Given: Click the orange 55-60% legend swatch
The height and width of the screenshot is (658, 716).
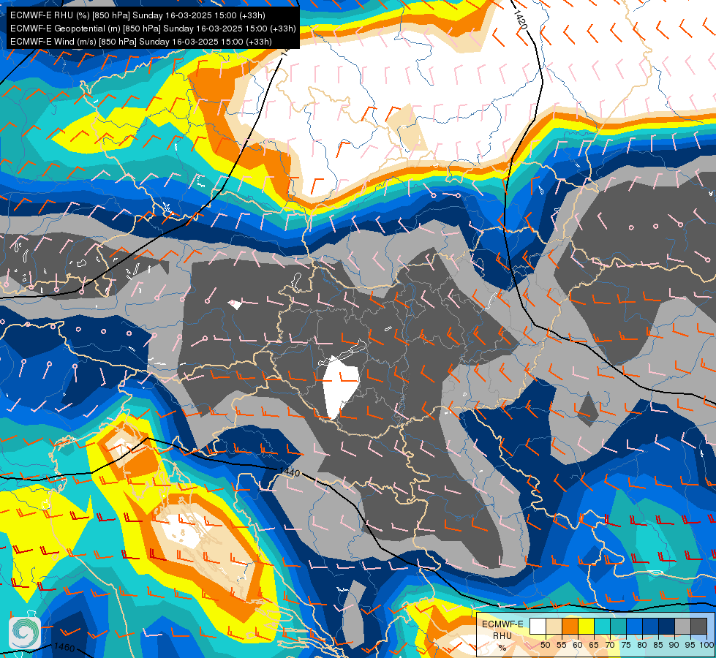Looking at the screenshot, I should pos(570,626).
